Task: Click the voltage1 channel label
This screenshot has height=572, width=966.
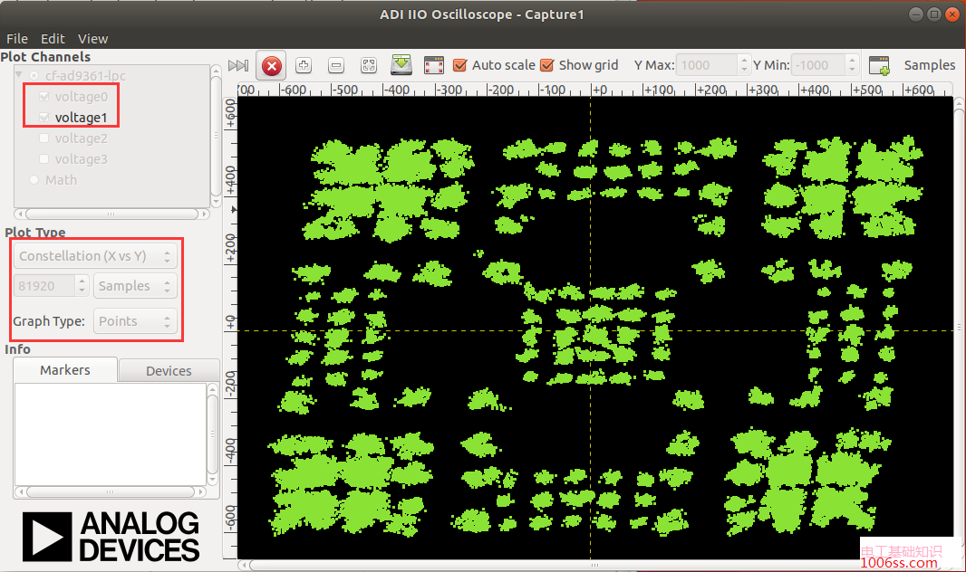Action: [x=81, y=118]
